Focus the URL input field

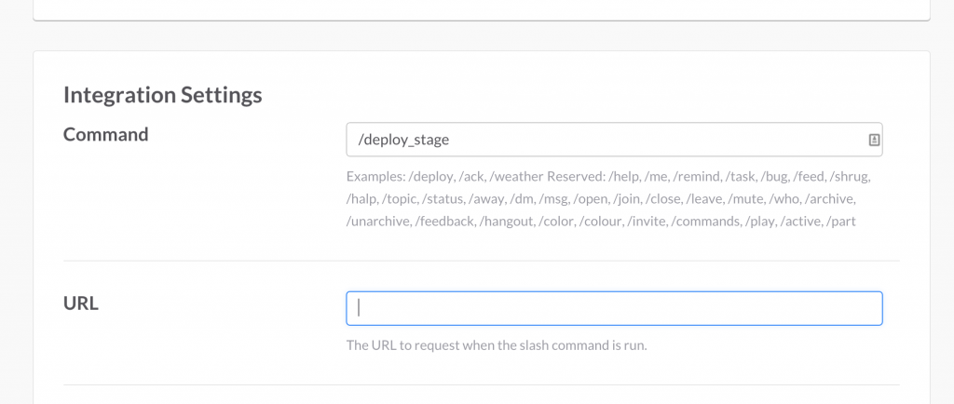614,308
